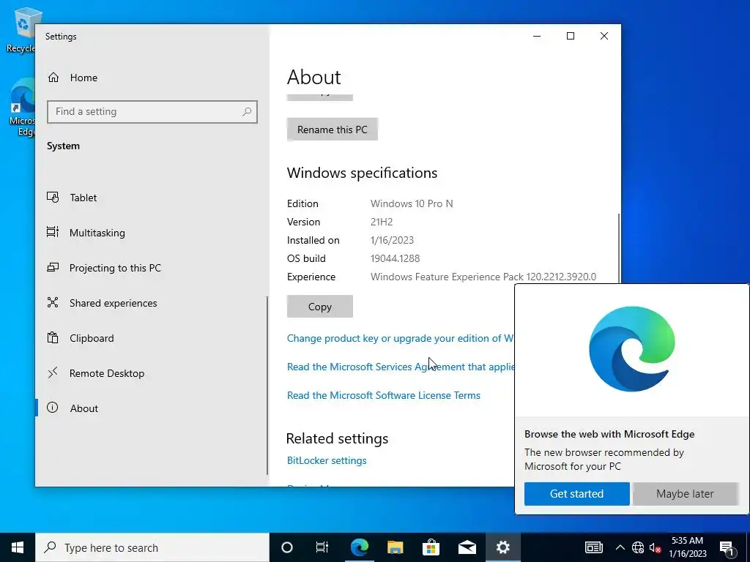Open File Explorer from the taskbar
Screen dimensions: 750x562
pyautogui.click(x=395, y=547)
